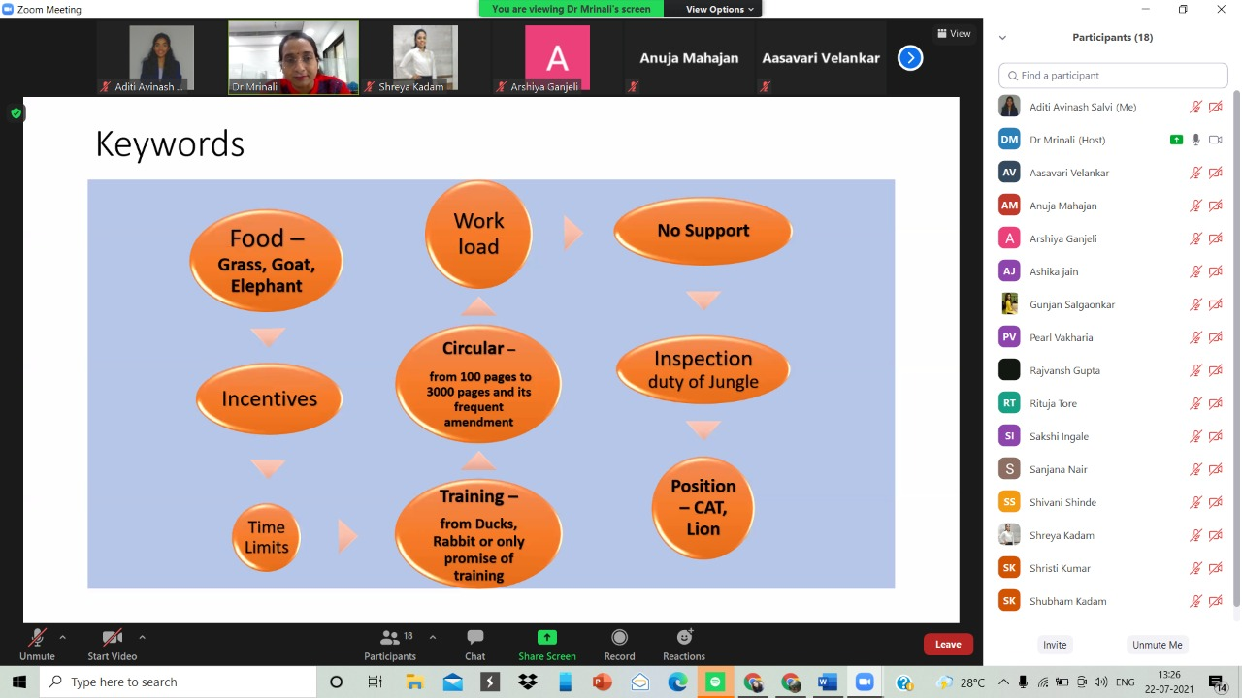
Task: Start recording with the Record icon
Action: coord(619,638)
